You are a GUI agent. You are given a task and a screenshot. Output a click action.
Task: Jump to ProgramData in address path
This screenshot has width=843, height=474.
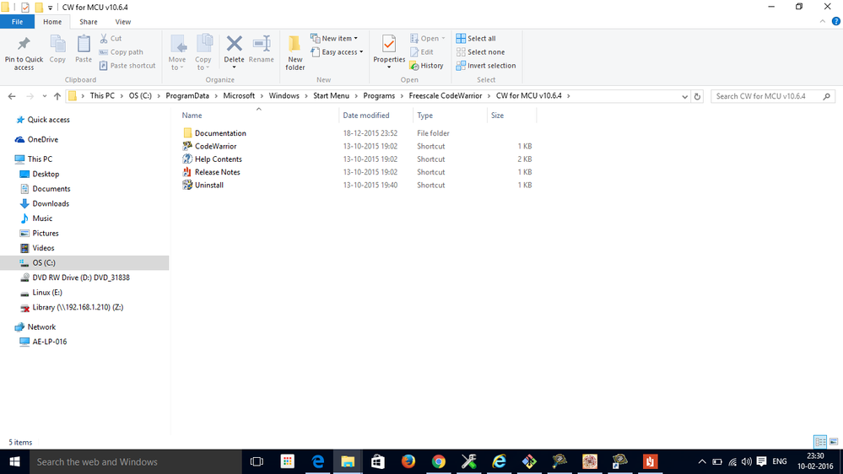tap(187, 95)
